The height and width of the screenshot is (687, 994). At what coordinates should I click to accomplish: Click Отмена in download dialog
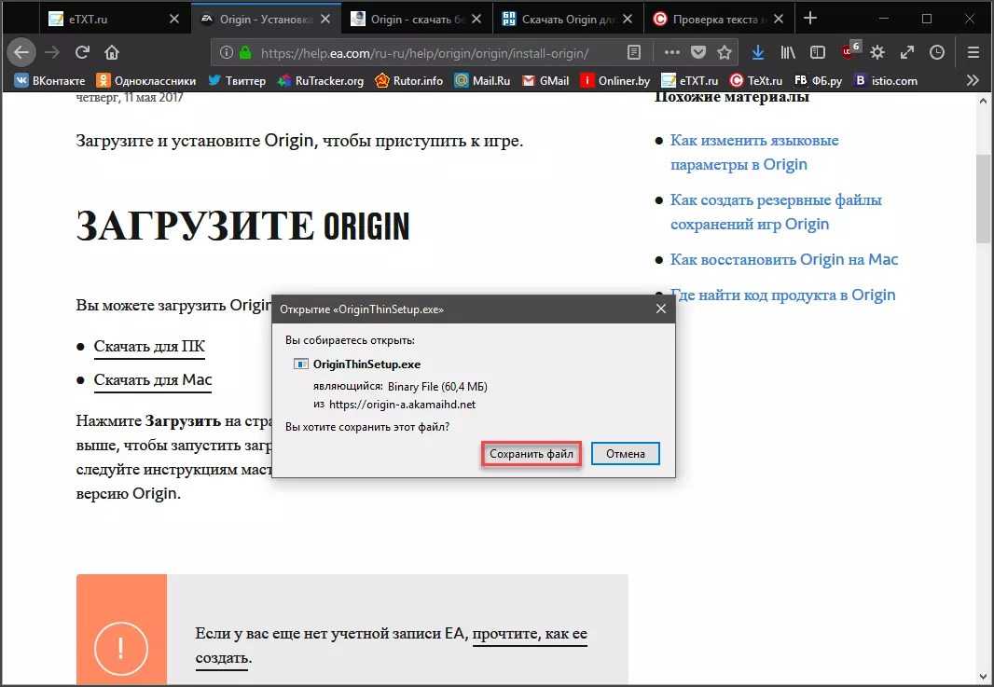(x=625, y=454)
